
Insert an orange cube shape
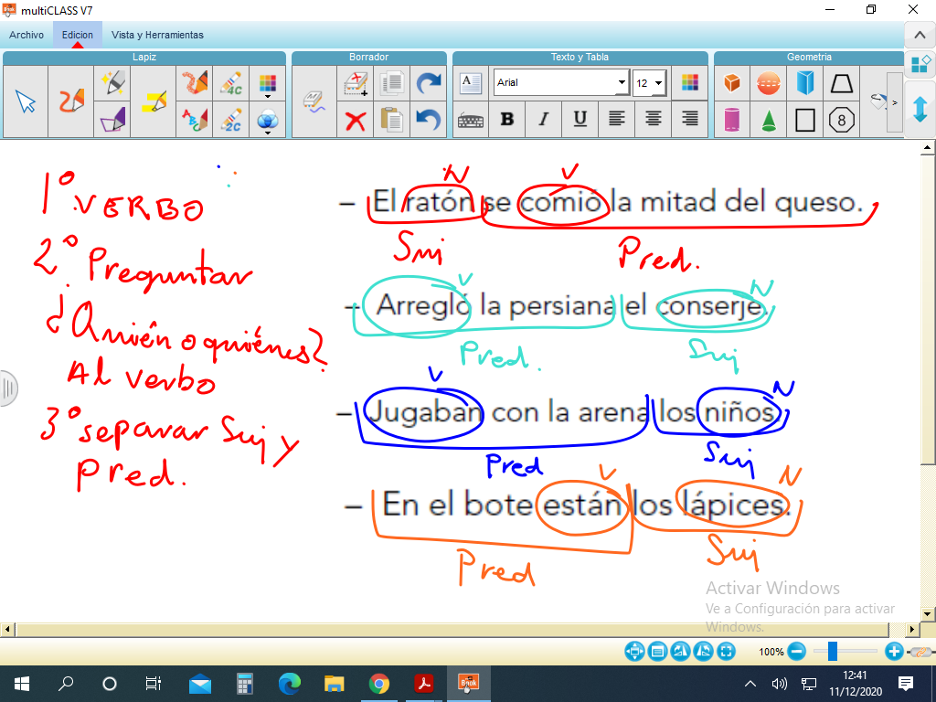pyautogui.click(x=732, y=83)
